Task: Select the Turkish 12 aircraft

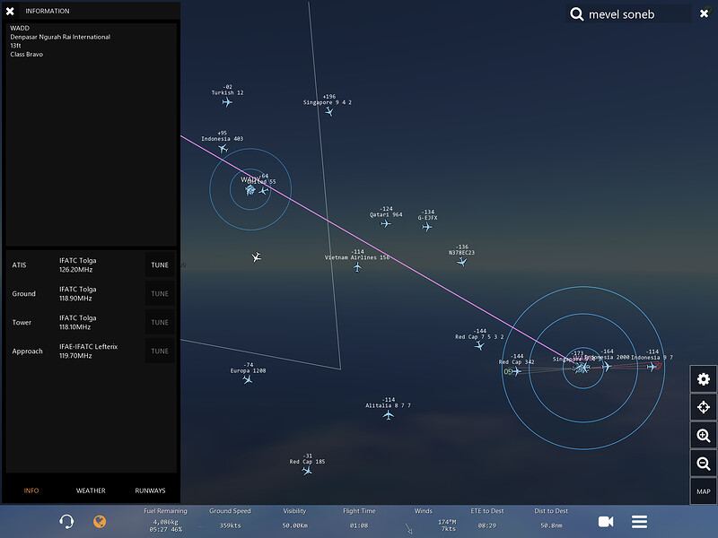Action: (227, 102)
